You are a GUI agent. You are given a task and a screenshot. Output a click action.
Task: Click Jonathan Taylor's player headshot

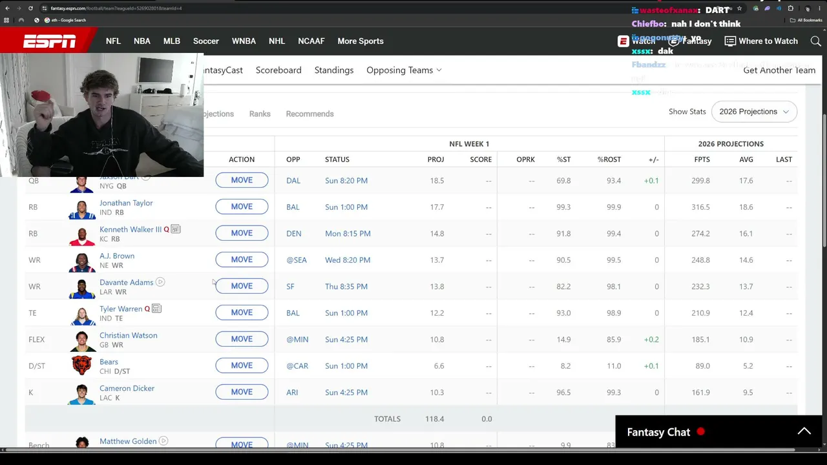[82, 208]
